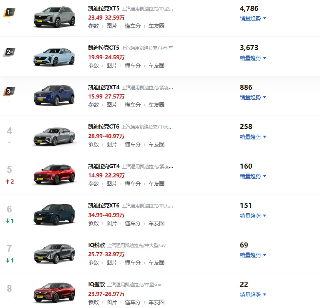Expand 销量趋势 dropdown for IQ锐歌
Screen dimensions: 320x308
tap(253, 255)
